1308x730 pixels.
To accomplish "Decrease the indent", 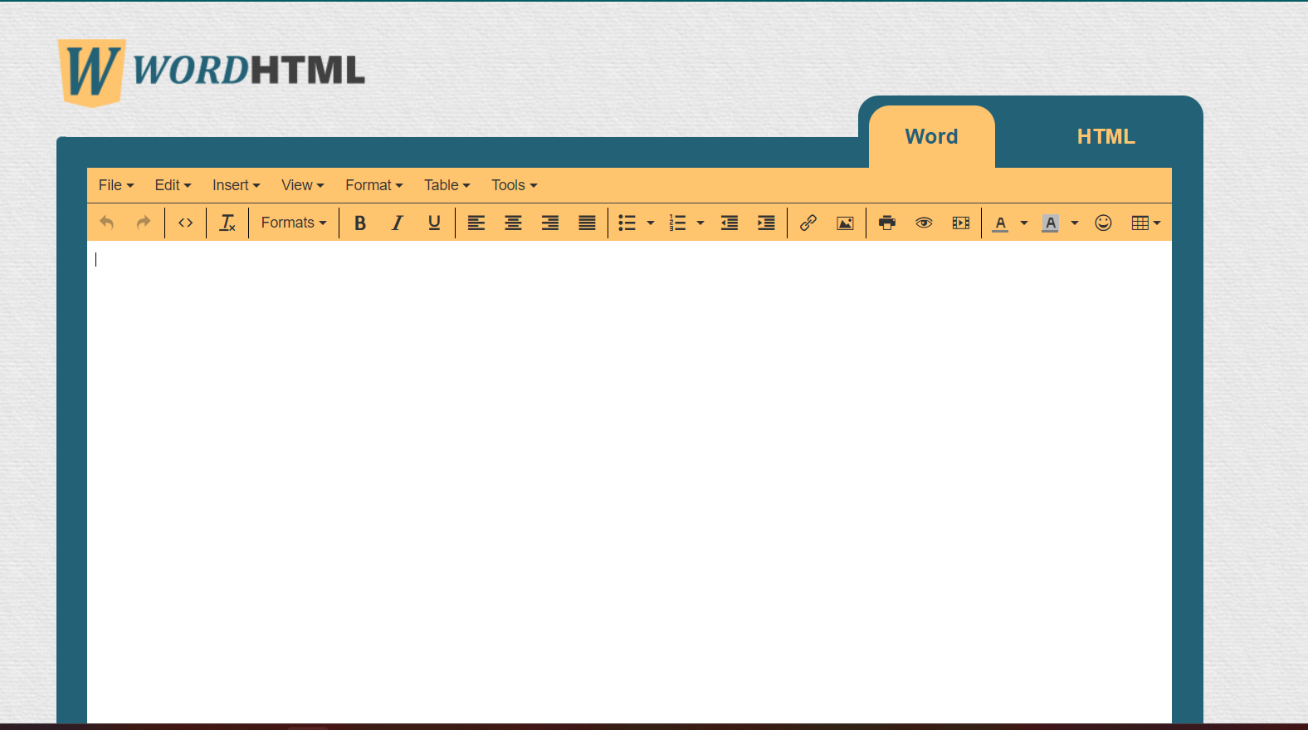I will tap(730, 223).
